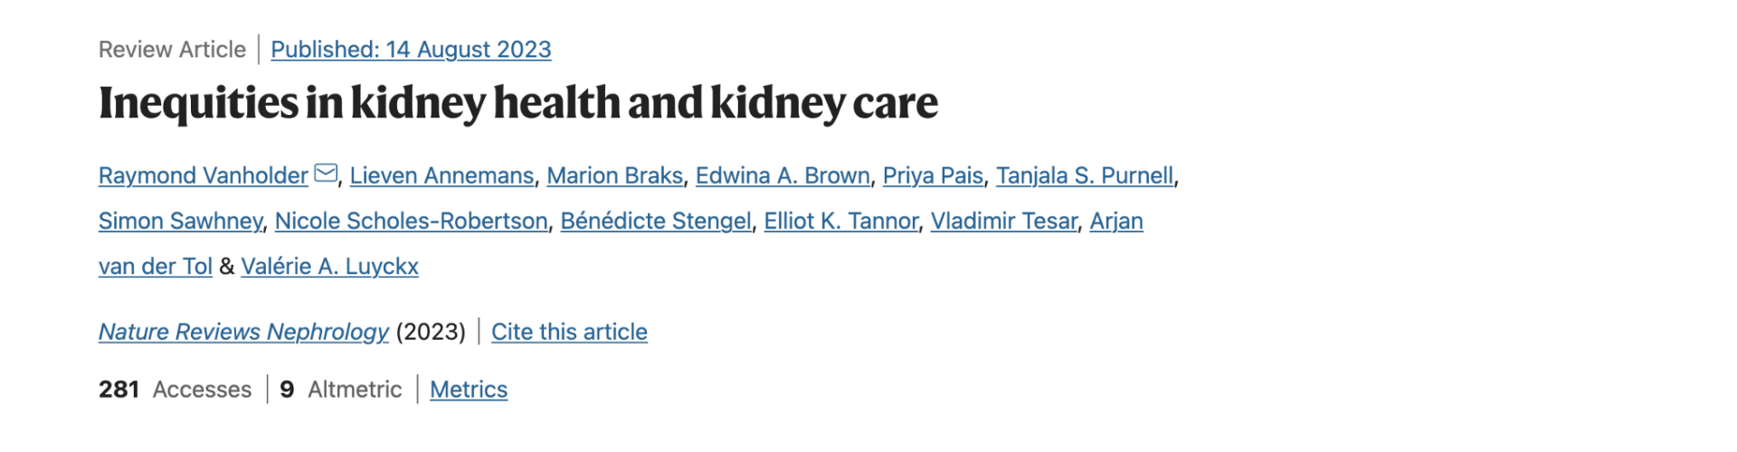Image resolution: width=1737 pixels, height=452 pixels.
Task: Open author Raymond Vanholder's link
Action: click(x=204, y=175)
